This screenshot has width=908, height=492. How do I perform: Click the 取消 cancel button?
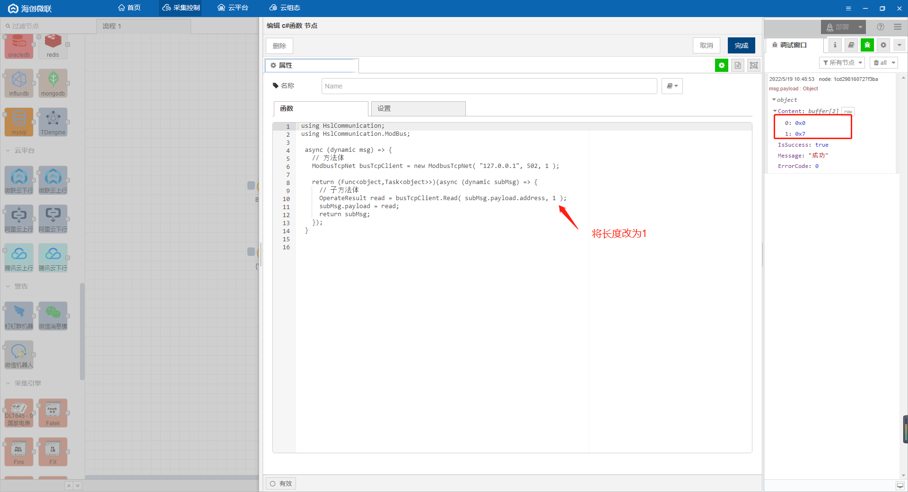tap(707, 45)
